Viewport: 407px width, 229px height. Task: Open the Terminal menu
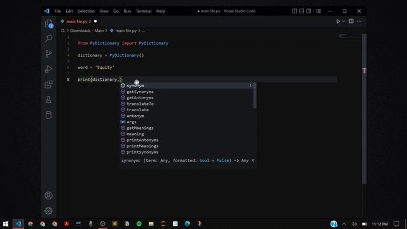144,11
